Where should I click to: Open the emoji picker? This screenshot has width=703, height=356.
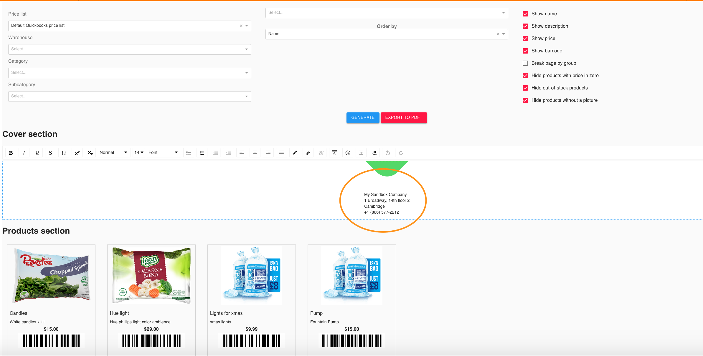tap(348, 153)
